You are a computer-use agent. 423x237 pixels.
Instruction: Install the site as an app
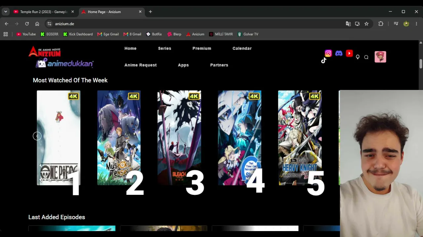tap(357, 24)
